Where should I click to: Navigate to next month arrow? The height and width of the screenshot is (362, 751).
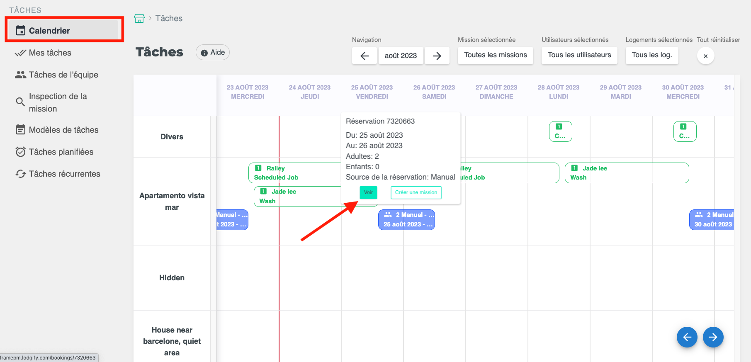point(437,56)
